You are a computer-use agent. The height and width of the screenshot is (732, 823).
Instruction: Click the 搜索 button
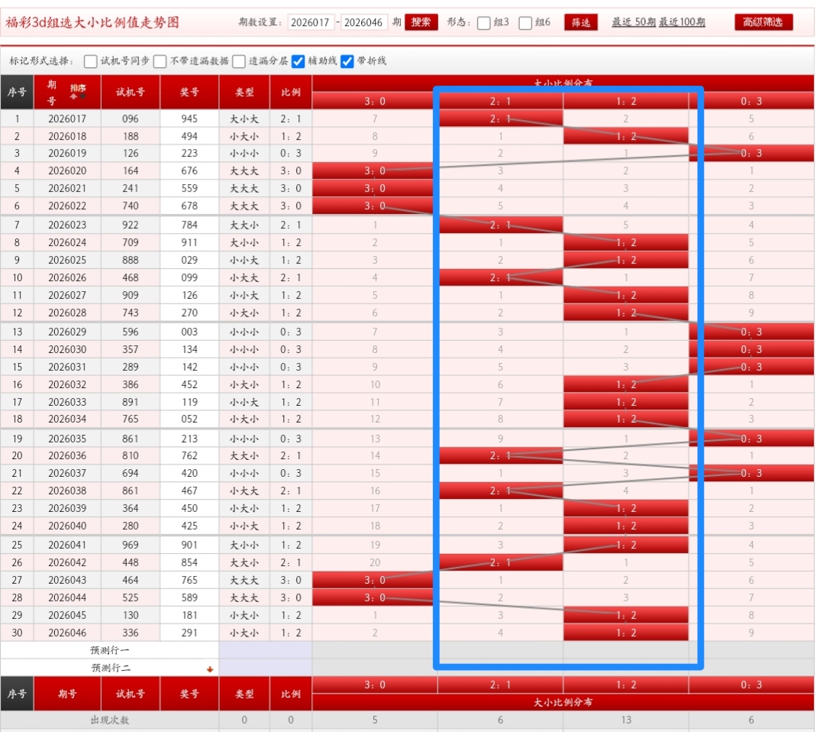pyautogui.click(x=423, y=22)
